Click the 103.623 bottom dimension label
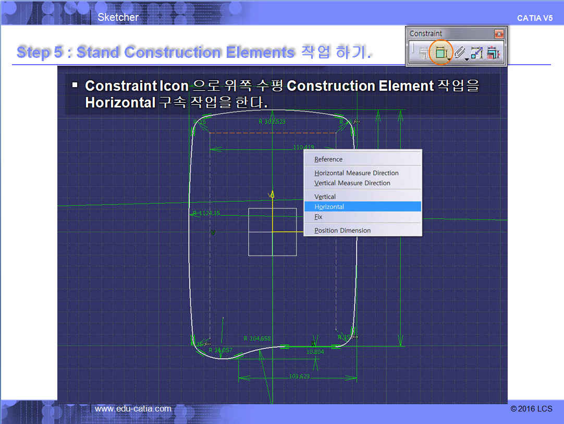The width and height of the screenshot is (564, 424). [x=299, y=376]
